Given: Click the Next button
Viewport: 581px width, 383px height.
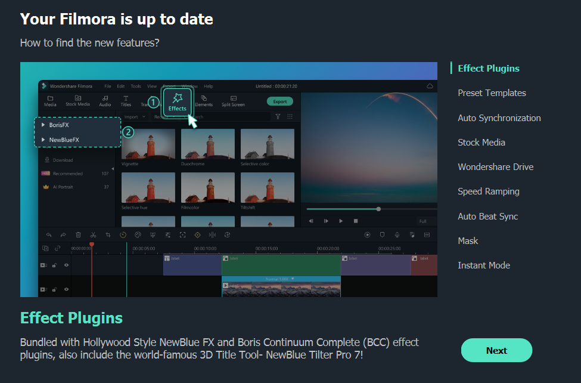Looking at the screenshot, I should (496, 350).
